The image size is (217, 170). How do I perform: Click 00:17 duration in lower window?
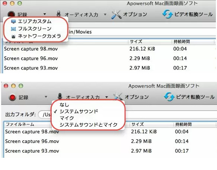[x=182, y=151]
